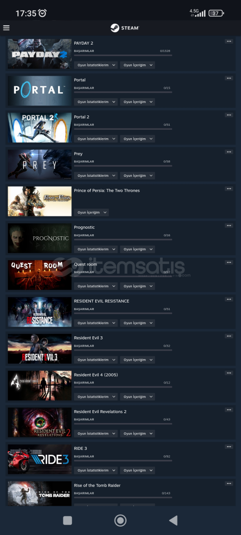
Task: Tap the Android recent apps square button
Action: coord(67,520)
